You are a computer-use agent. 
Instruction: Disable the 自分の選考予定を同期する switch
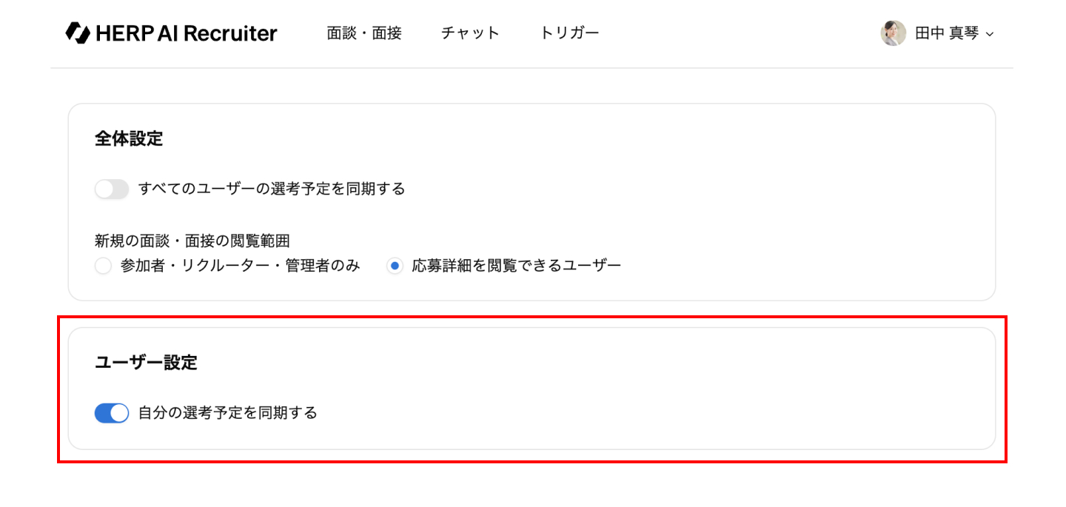(x=112, y=413)
